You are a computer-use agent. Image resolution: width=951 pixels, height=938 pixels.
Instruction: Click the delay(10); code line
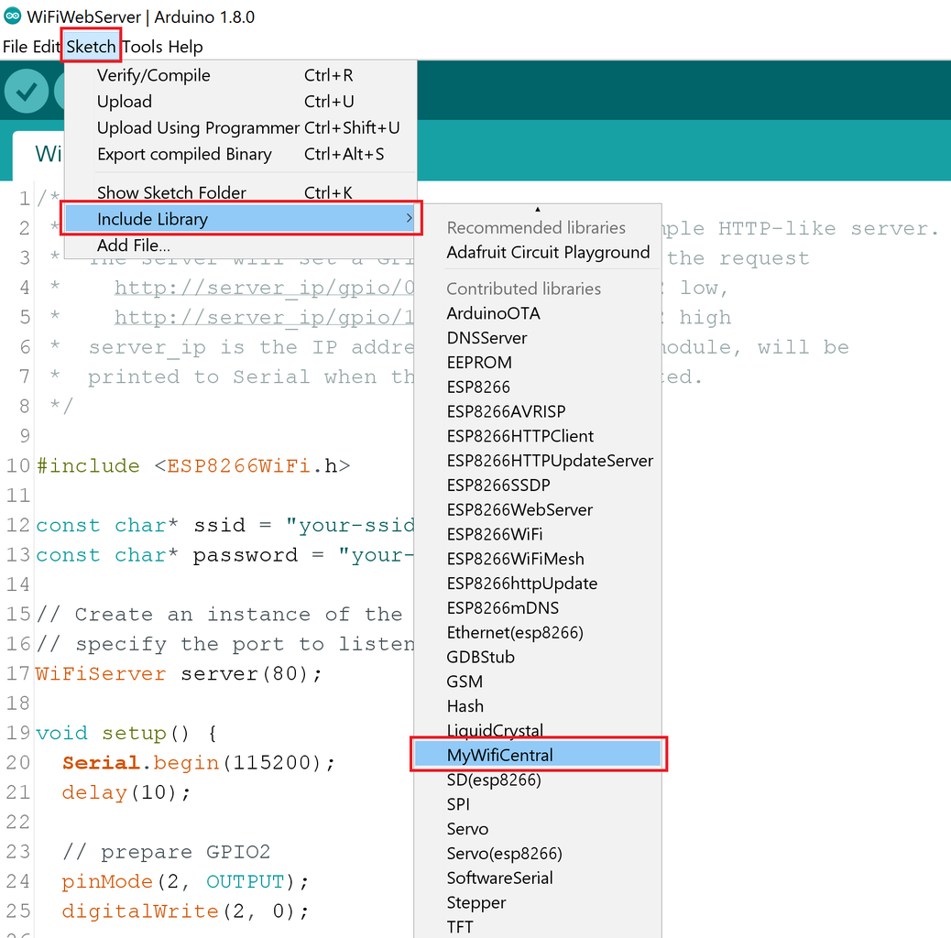pos(126,792)
